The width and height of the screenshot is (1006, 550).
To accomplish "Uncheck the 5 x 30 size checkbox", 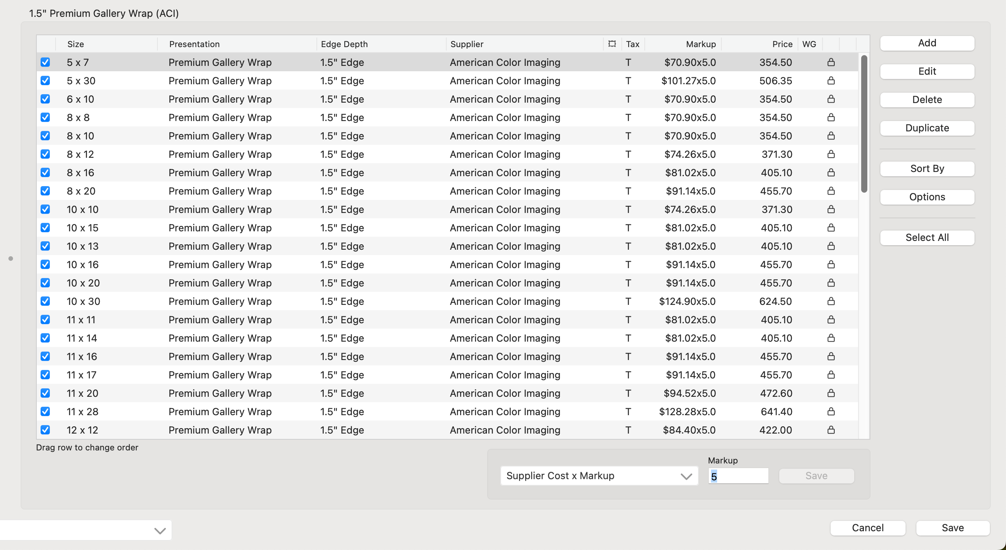I will [x=45, y=80].
